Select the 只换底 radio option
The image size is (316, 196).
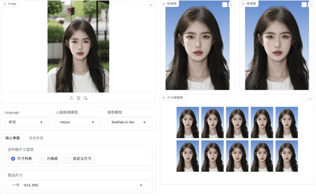50,159
